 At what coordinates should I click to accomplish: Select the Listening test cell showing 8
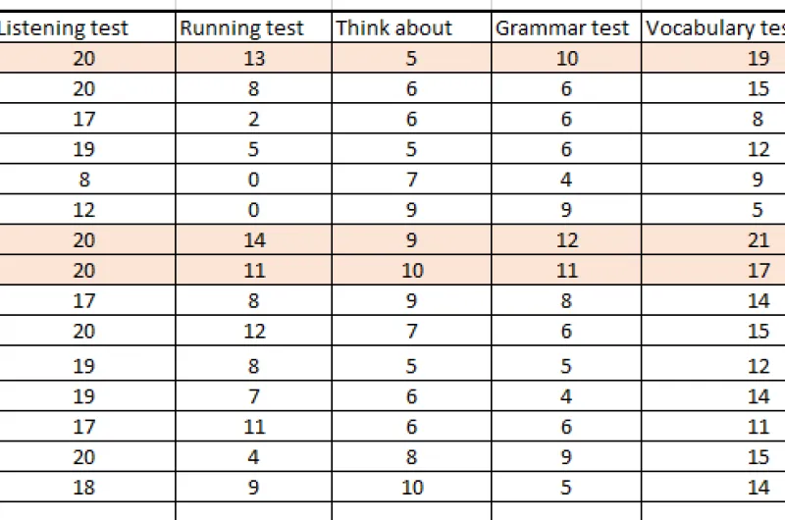click(84, 181)
